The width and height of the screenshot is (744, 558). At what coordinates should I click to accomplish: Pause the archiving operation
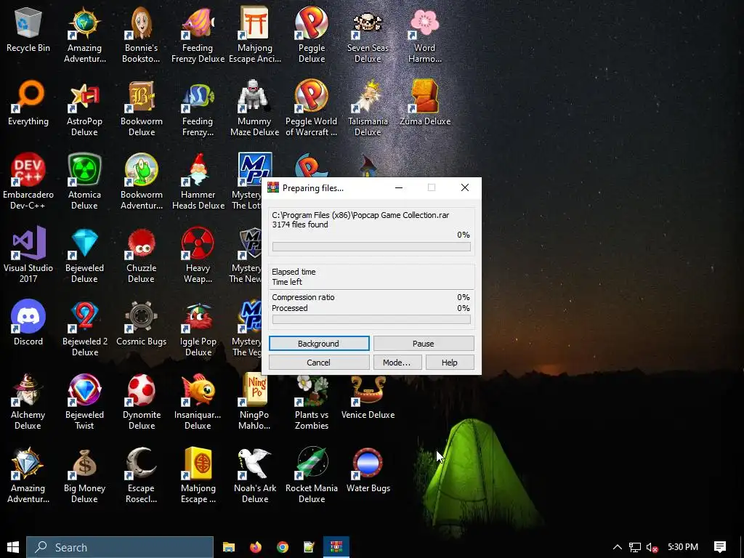[424, 344]
